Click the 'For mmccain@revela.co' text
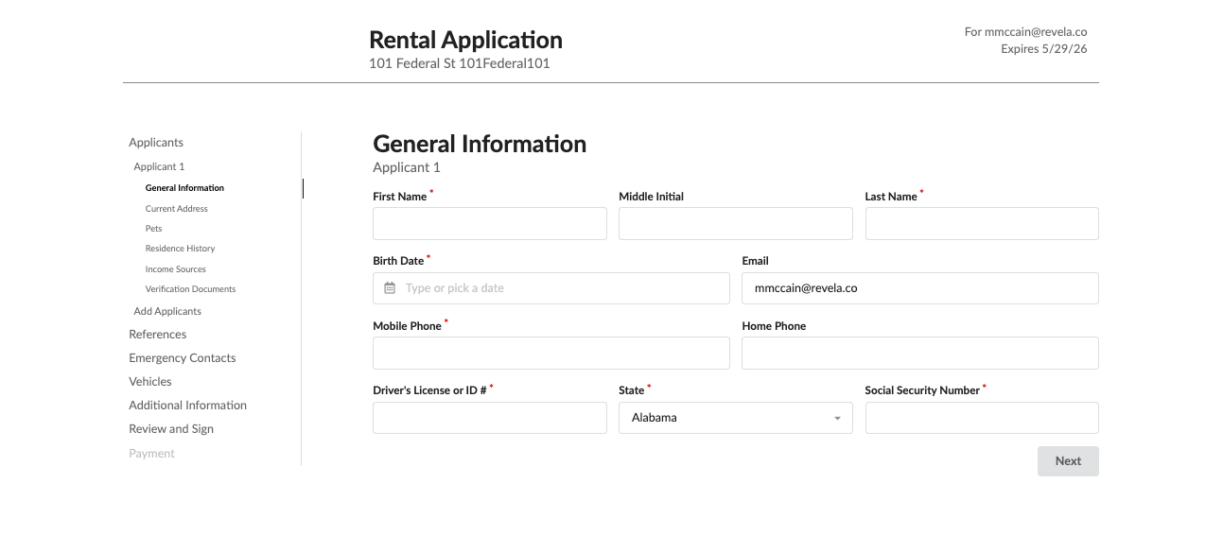This screenshot has width=1223, height=536. point(1025,32)
